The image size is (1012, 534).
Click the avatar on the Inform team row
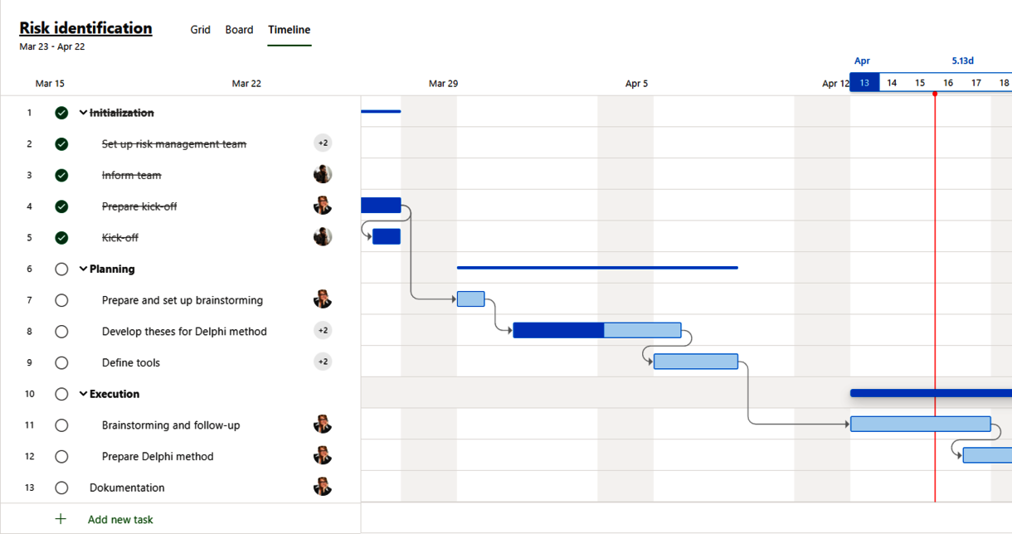coord(323,174)
